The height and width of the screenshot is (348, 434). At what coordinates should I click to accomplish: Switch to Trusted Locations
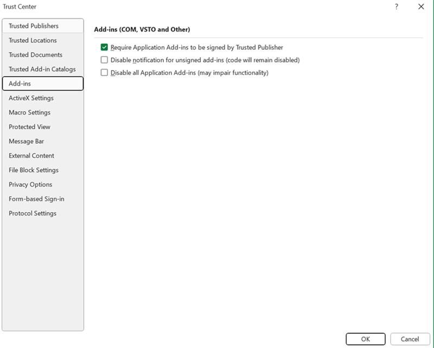pos(43,40)
